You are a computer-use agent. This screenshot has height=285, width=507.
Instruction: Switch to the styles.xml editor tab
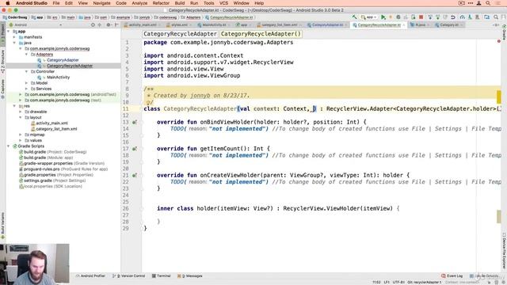point(178,25)
